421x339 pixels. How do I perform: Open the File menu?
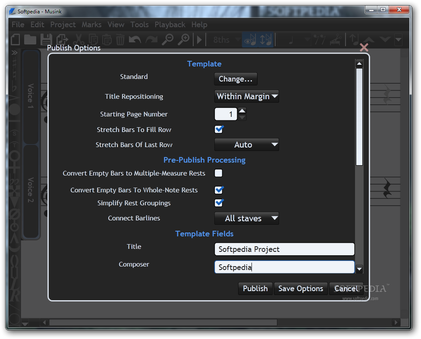[18, 25]
